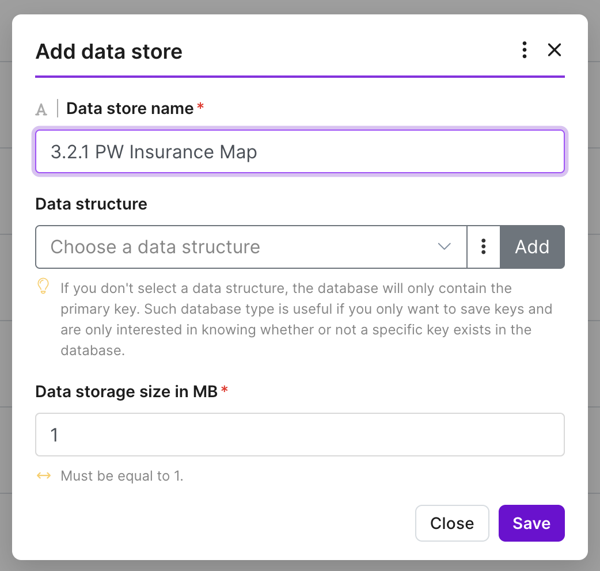Click the 'Add data store' title

(x=109, y=51)
